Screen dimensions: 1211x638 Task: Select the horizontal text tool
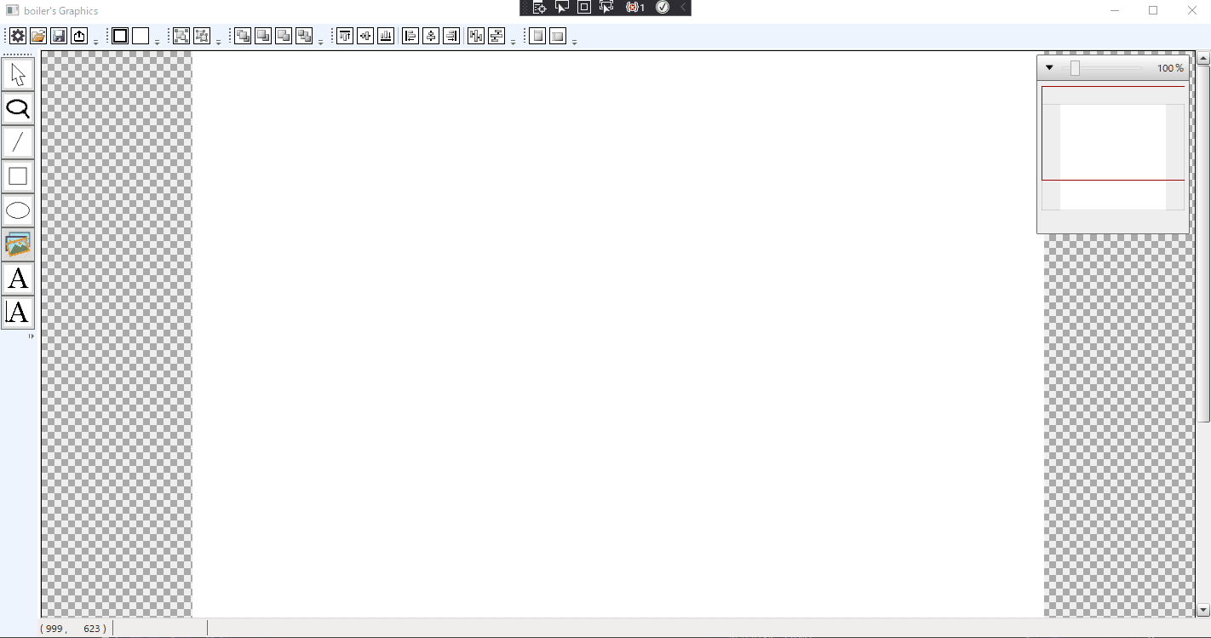18,279
